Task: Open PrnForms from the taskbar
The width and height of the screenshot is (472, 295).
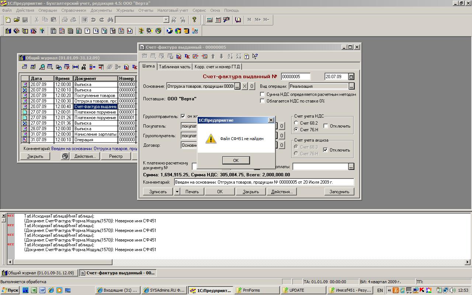Action: pyautogui.click(x=257, y=290)
